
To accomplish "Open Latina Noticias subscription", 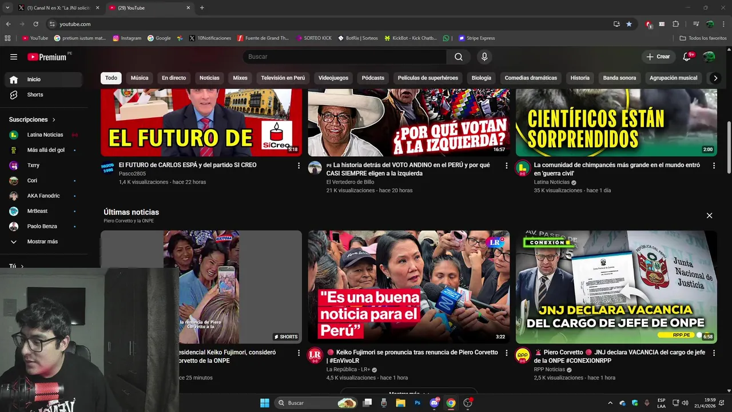I will pyautogui.click(x=43, y=134).
